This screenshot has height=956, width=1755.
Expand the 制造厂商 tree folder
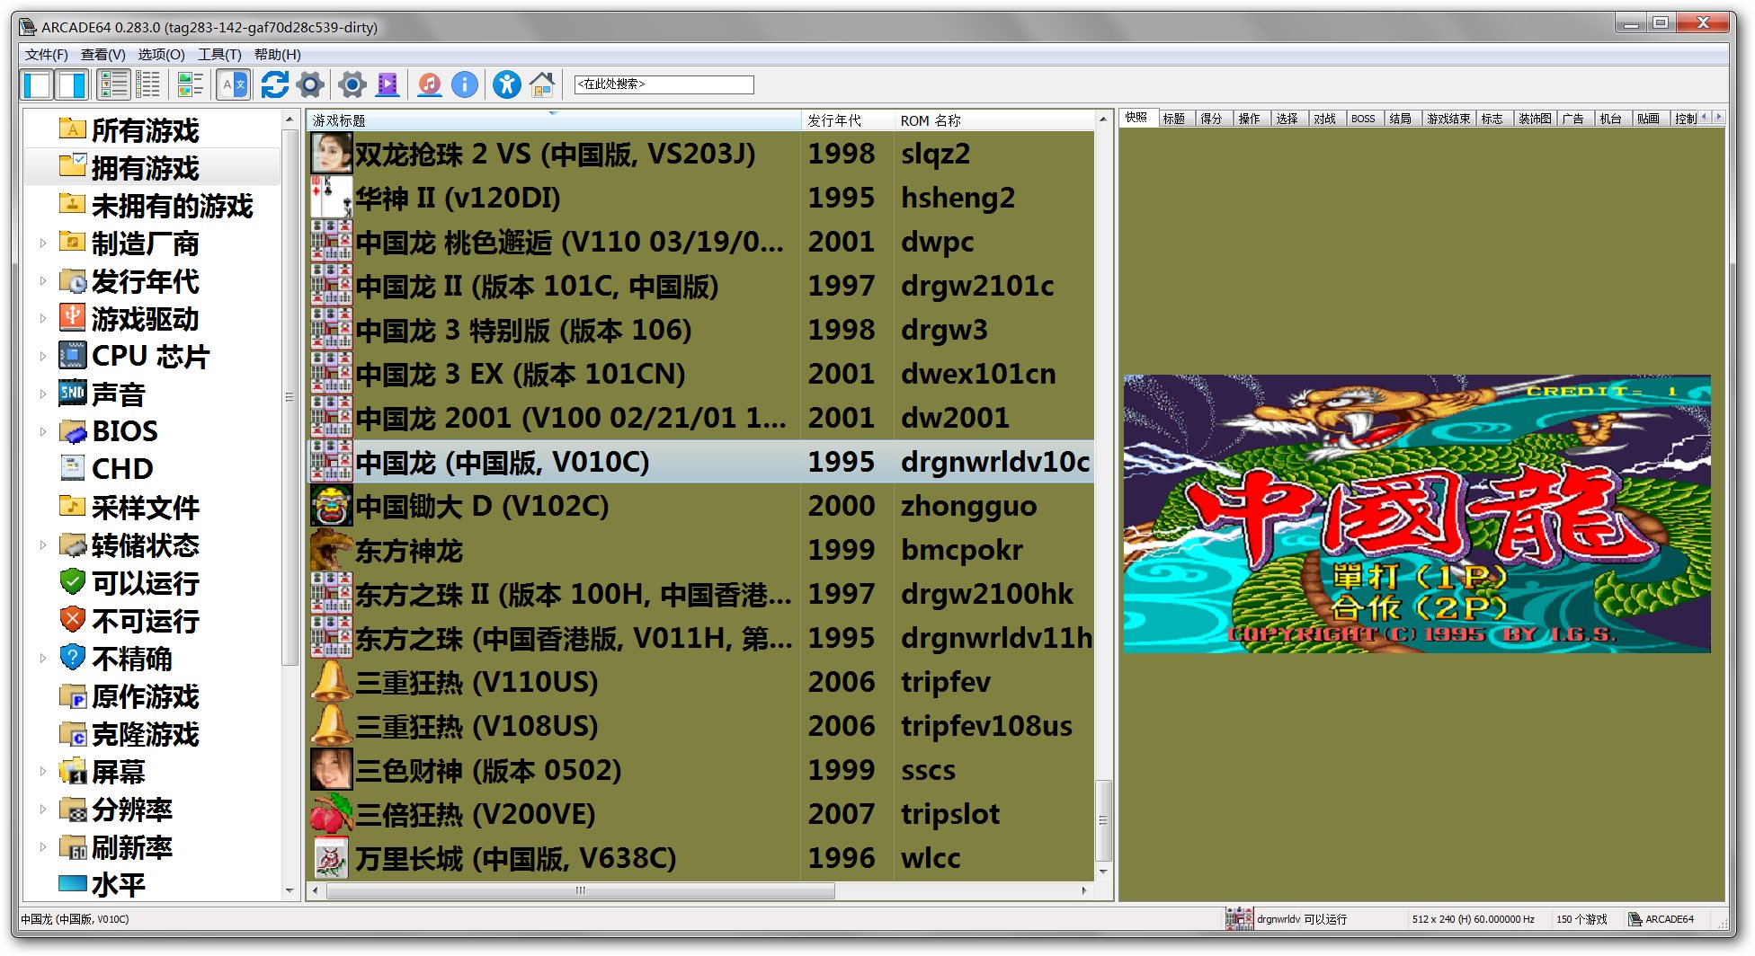click(x=42, y=243)
